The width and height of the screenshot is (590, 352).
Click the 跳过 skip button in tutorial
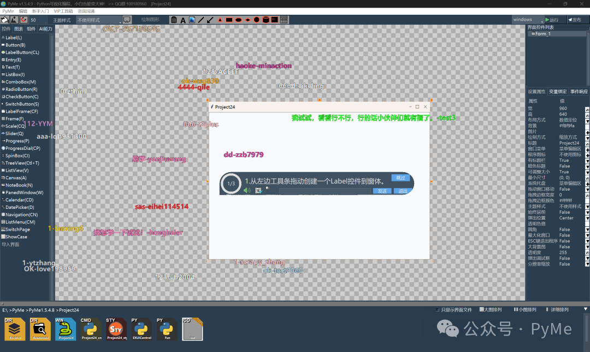[400, 178]
